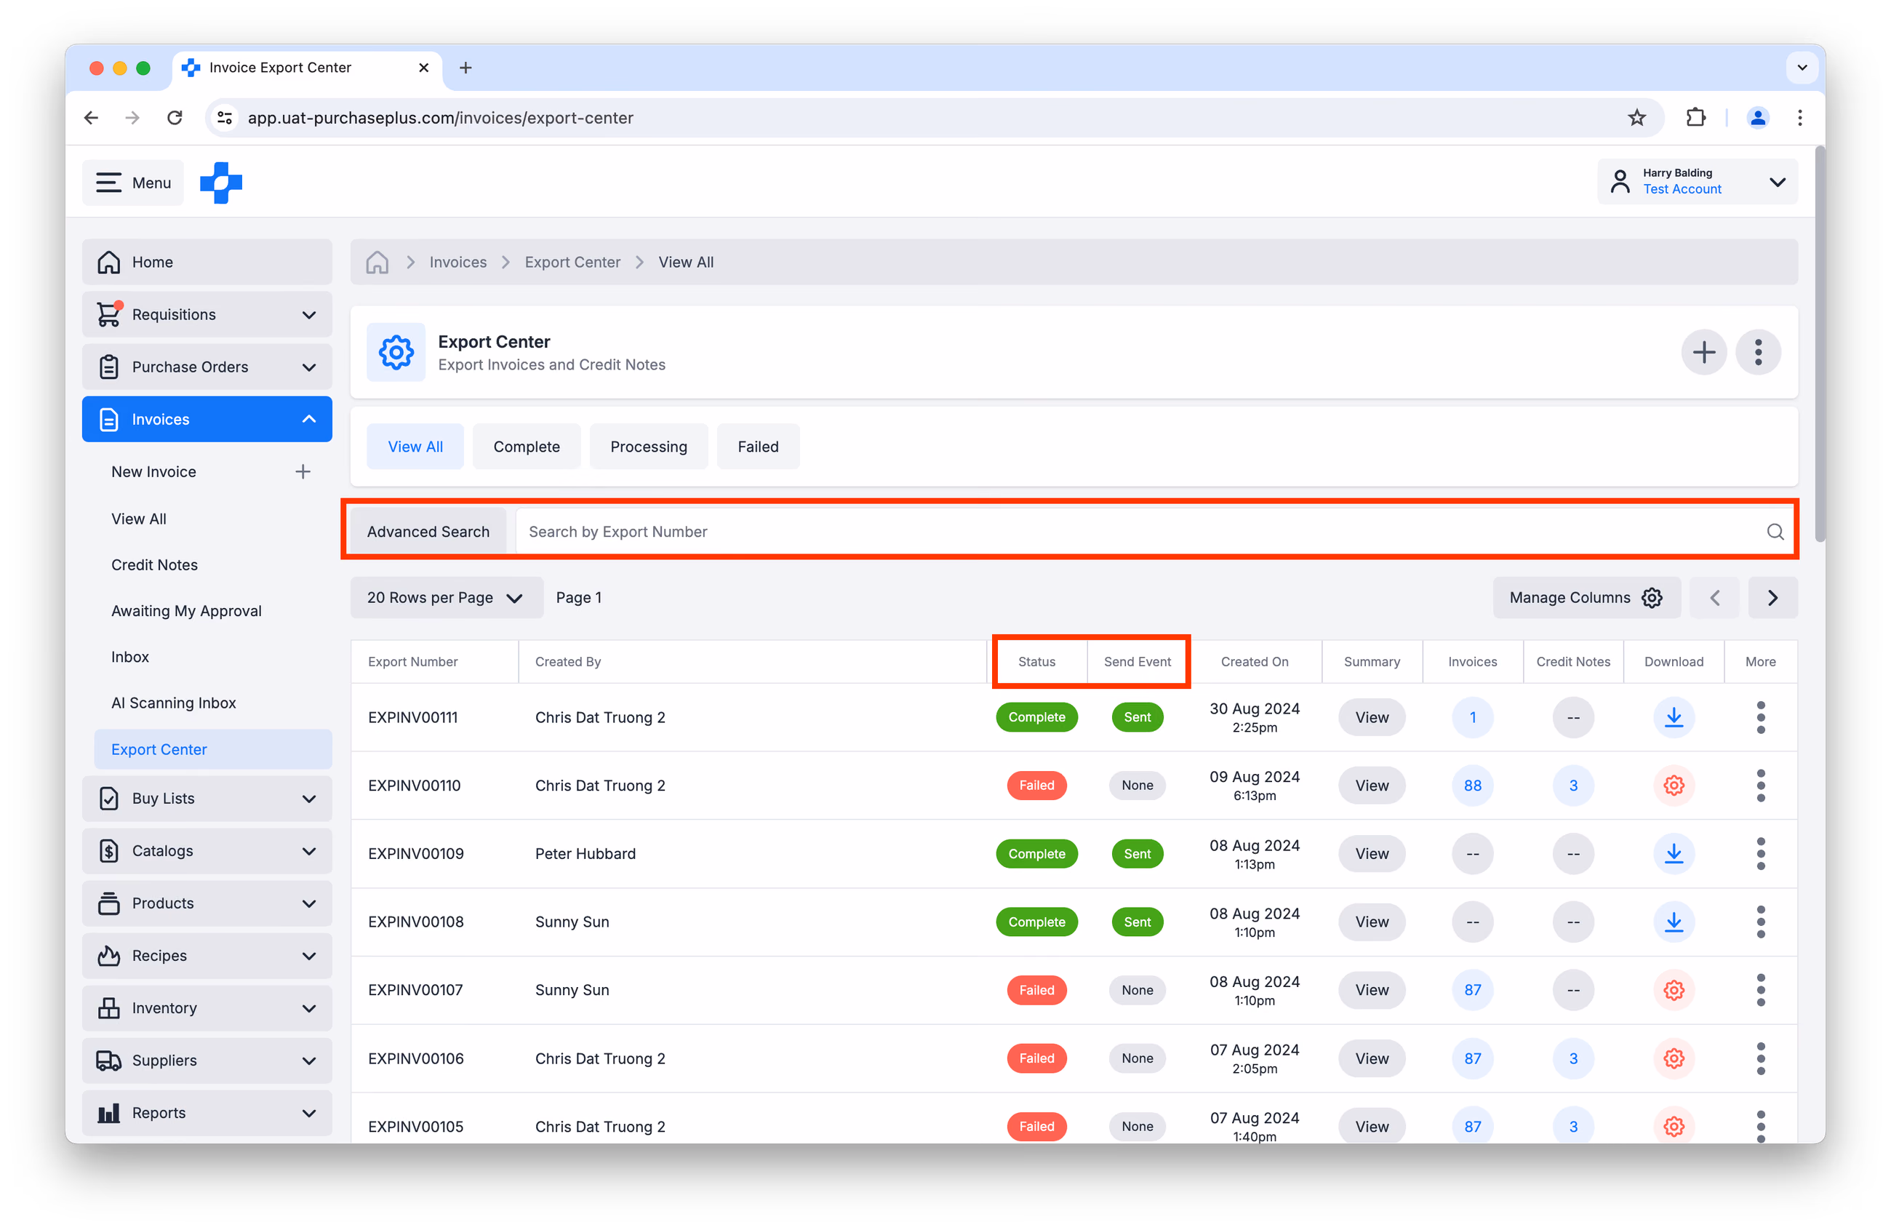Click the search magnifier icon
The height and width of the screenshot is (1230, 1891).
coord(1775,532)
